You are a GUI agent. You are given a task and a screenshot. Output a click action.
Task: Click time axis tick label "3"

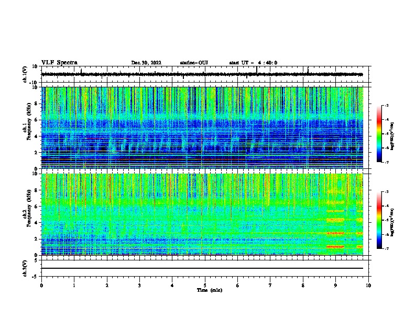tap(139, 285)
